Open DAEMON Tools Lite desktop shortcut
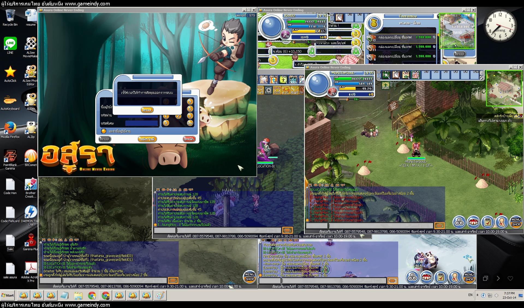The width and height of the screenshot is (524, 308). [31, 215]
